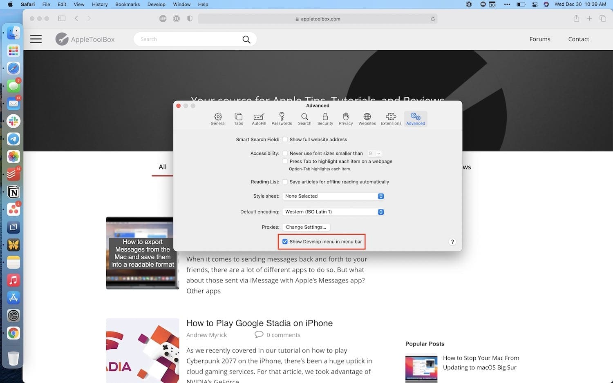Image resolution: width=613 pixels, height=383 pixels.
Task: Open the site's hamburger menu
Action: [36, 39]
